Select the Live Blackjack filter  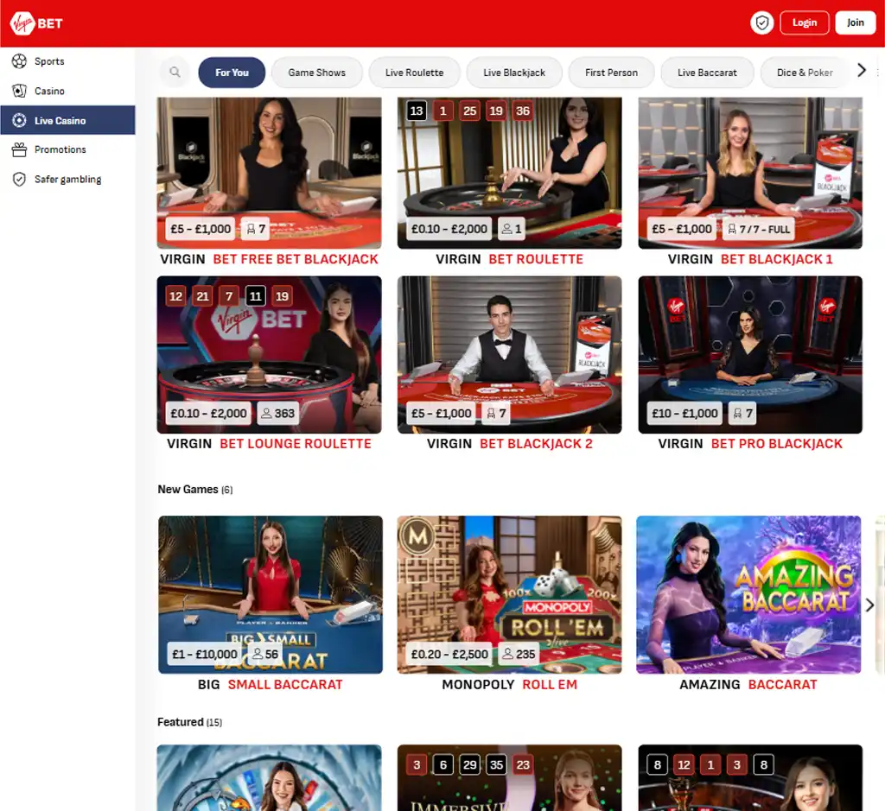(x=514, y=73)
